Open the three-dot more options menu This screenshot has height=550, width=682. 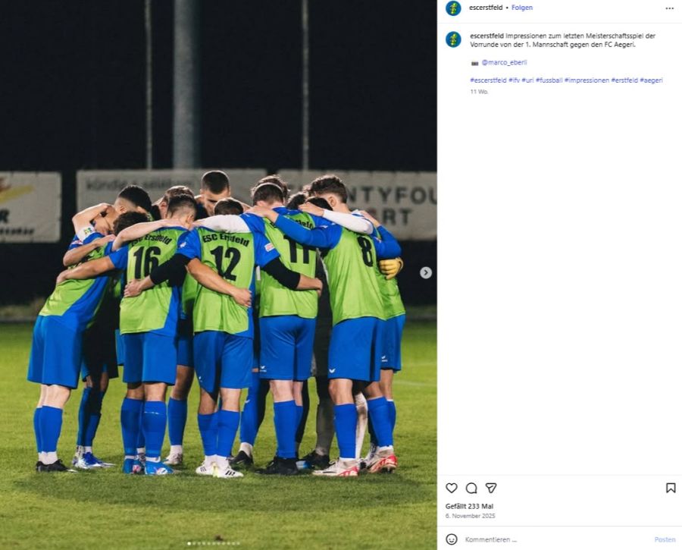click(669, 8)
